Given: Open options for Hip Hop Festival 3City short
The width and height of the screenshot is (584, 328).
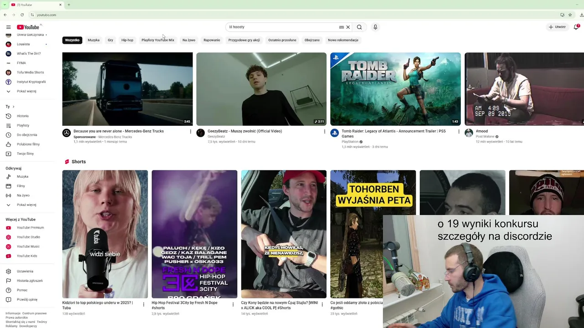Looking at the screenshot, I should tap(233, 304).
